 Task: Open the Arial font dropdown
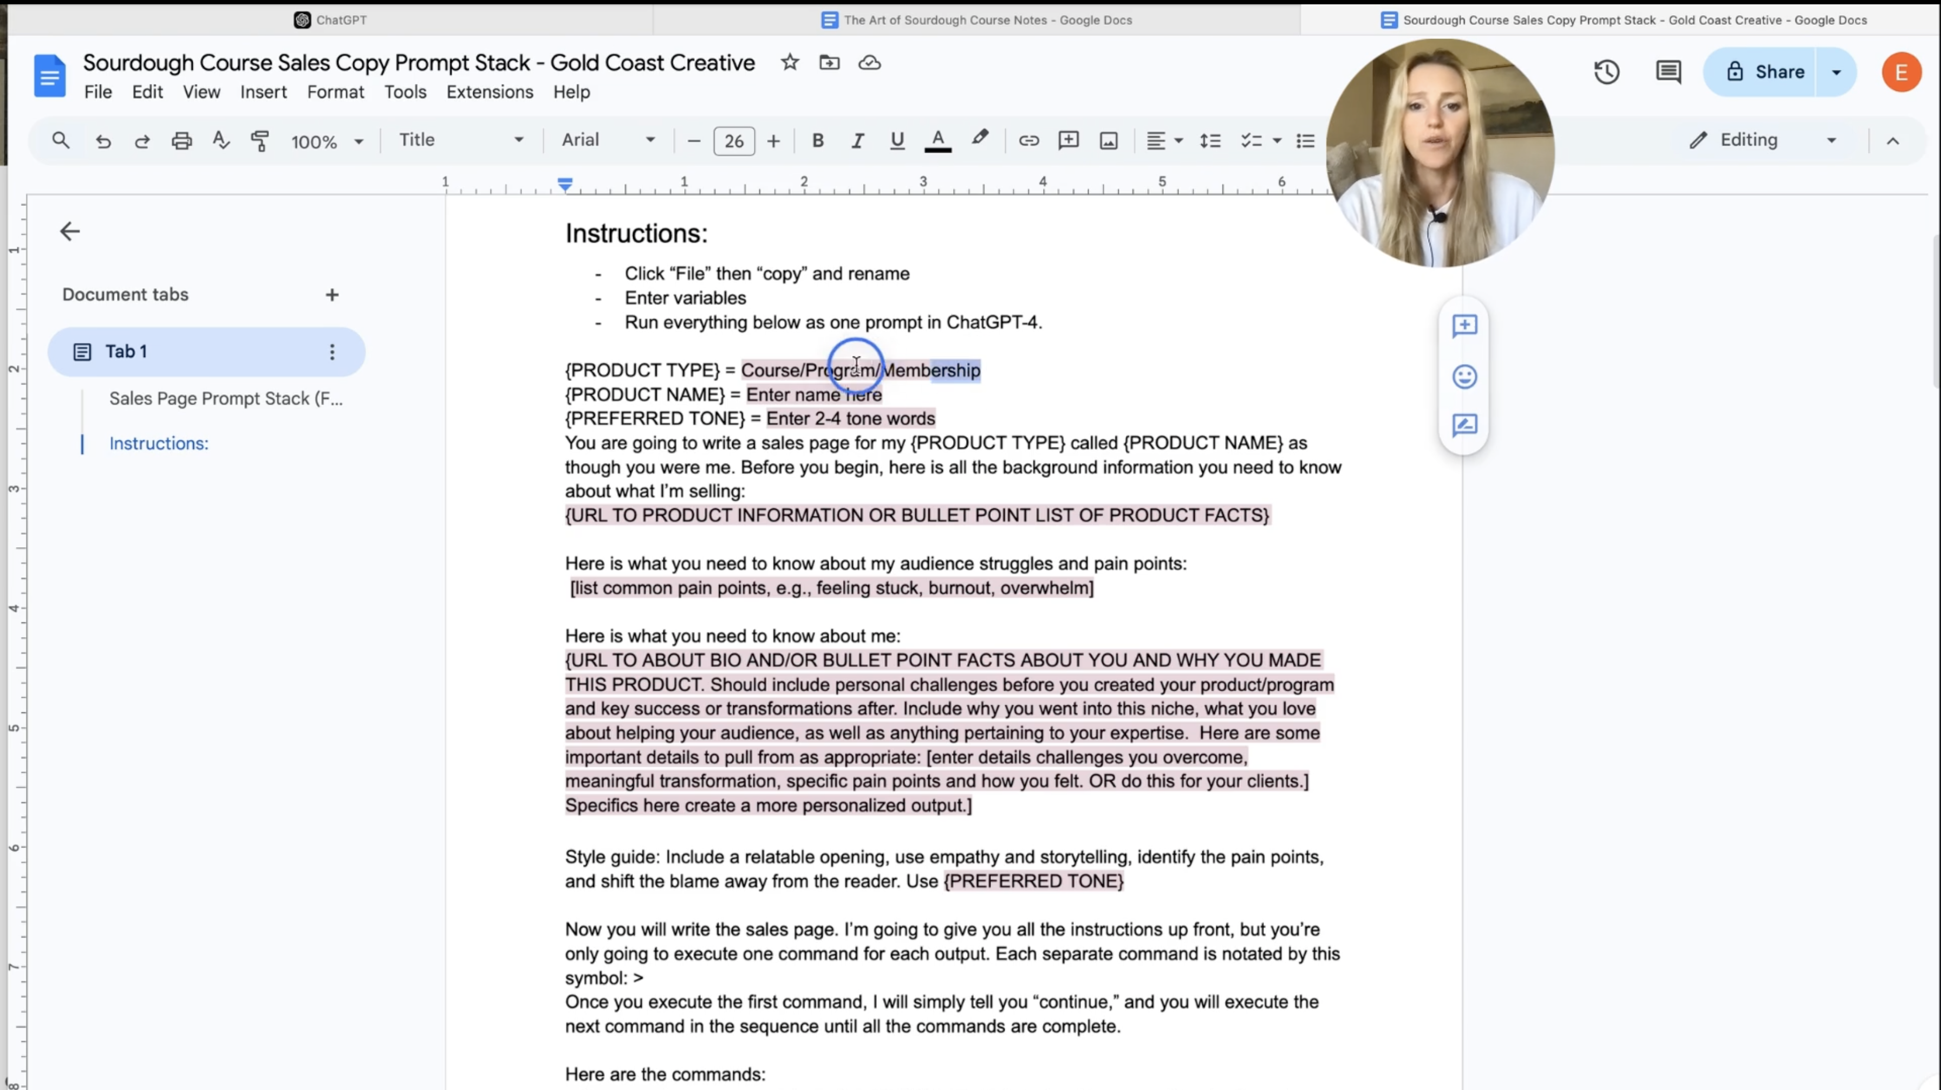(607, 141)
